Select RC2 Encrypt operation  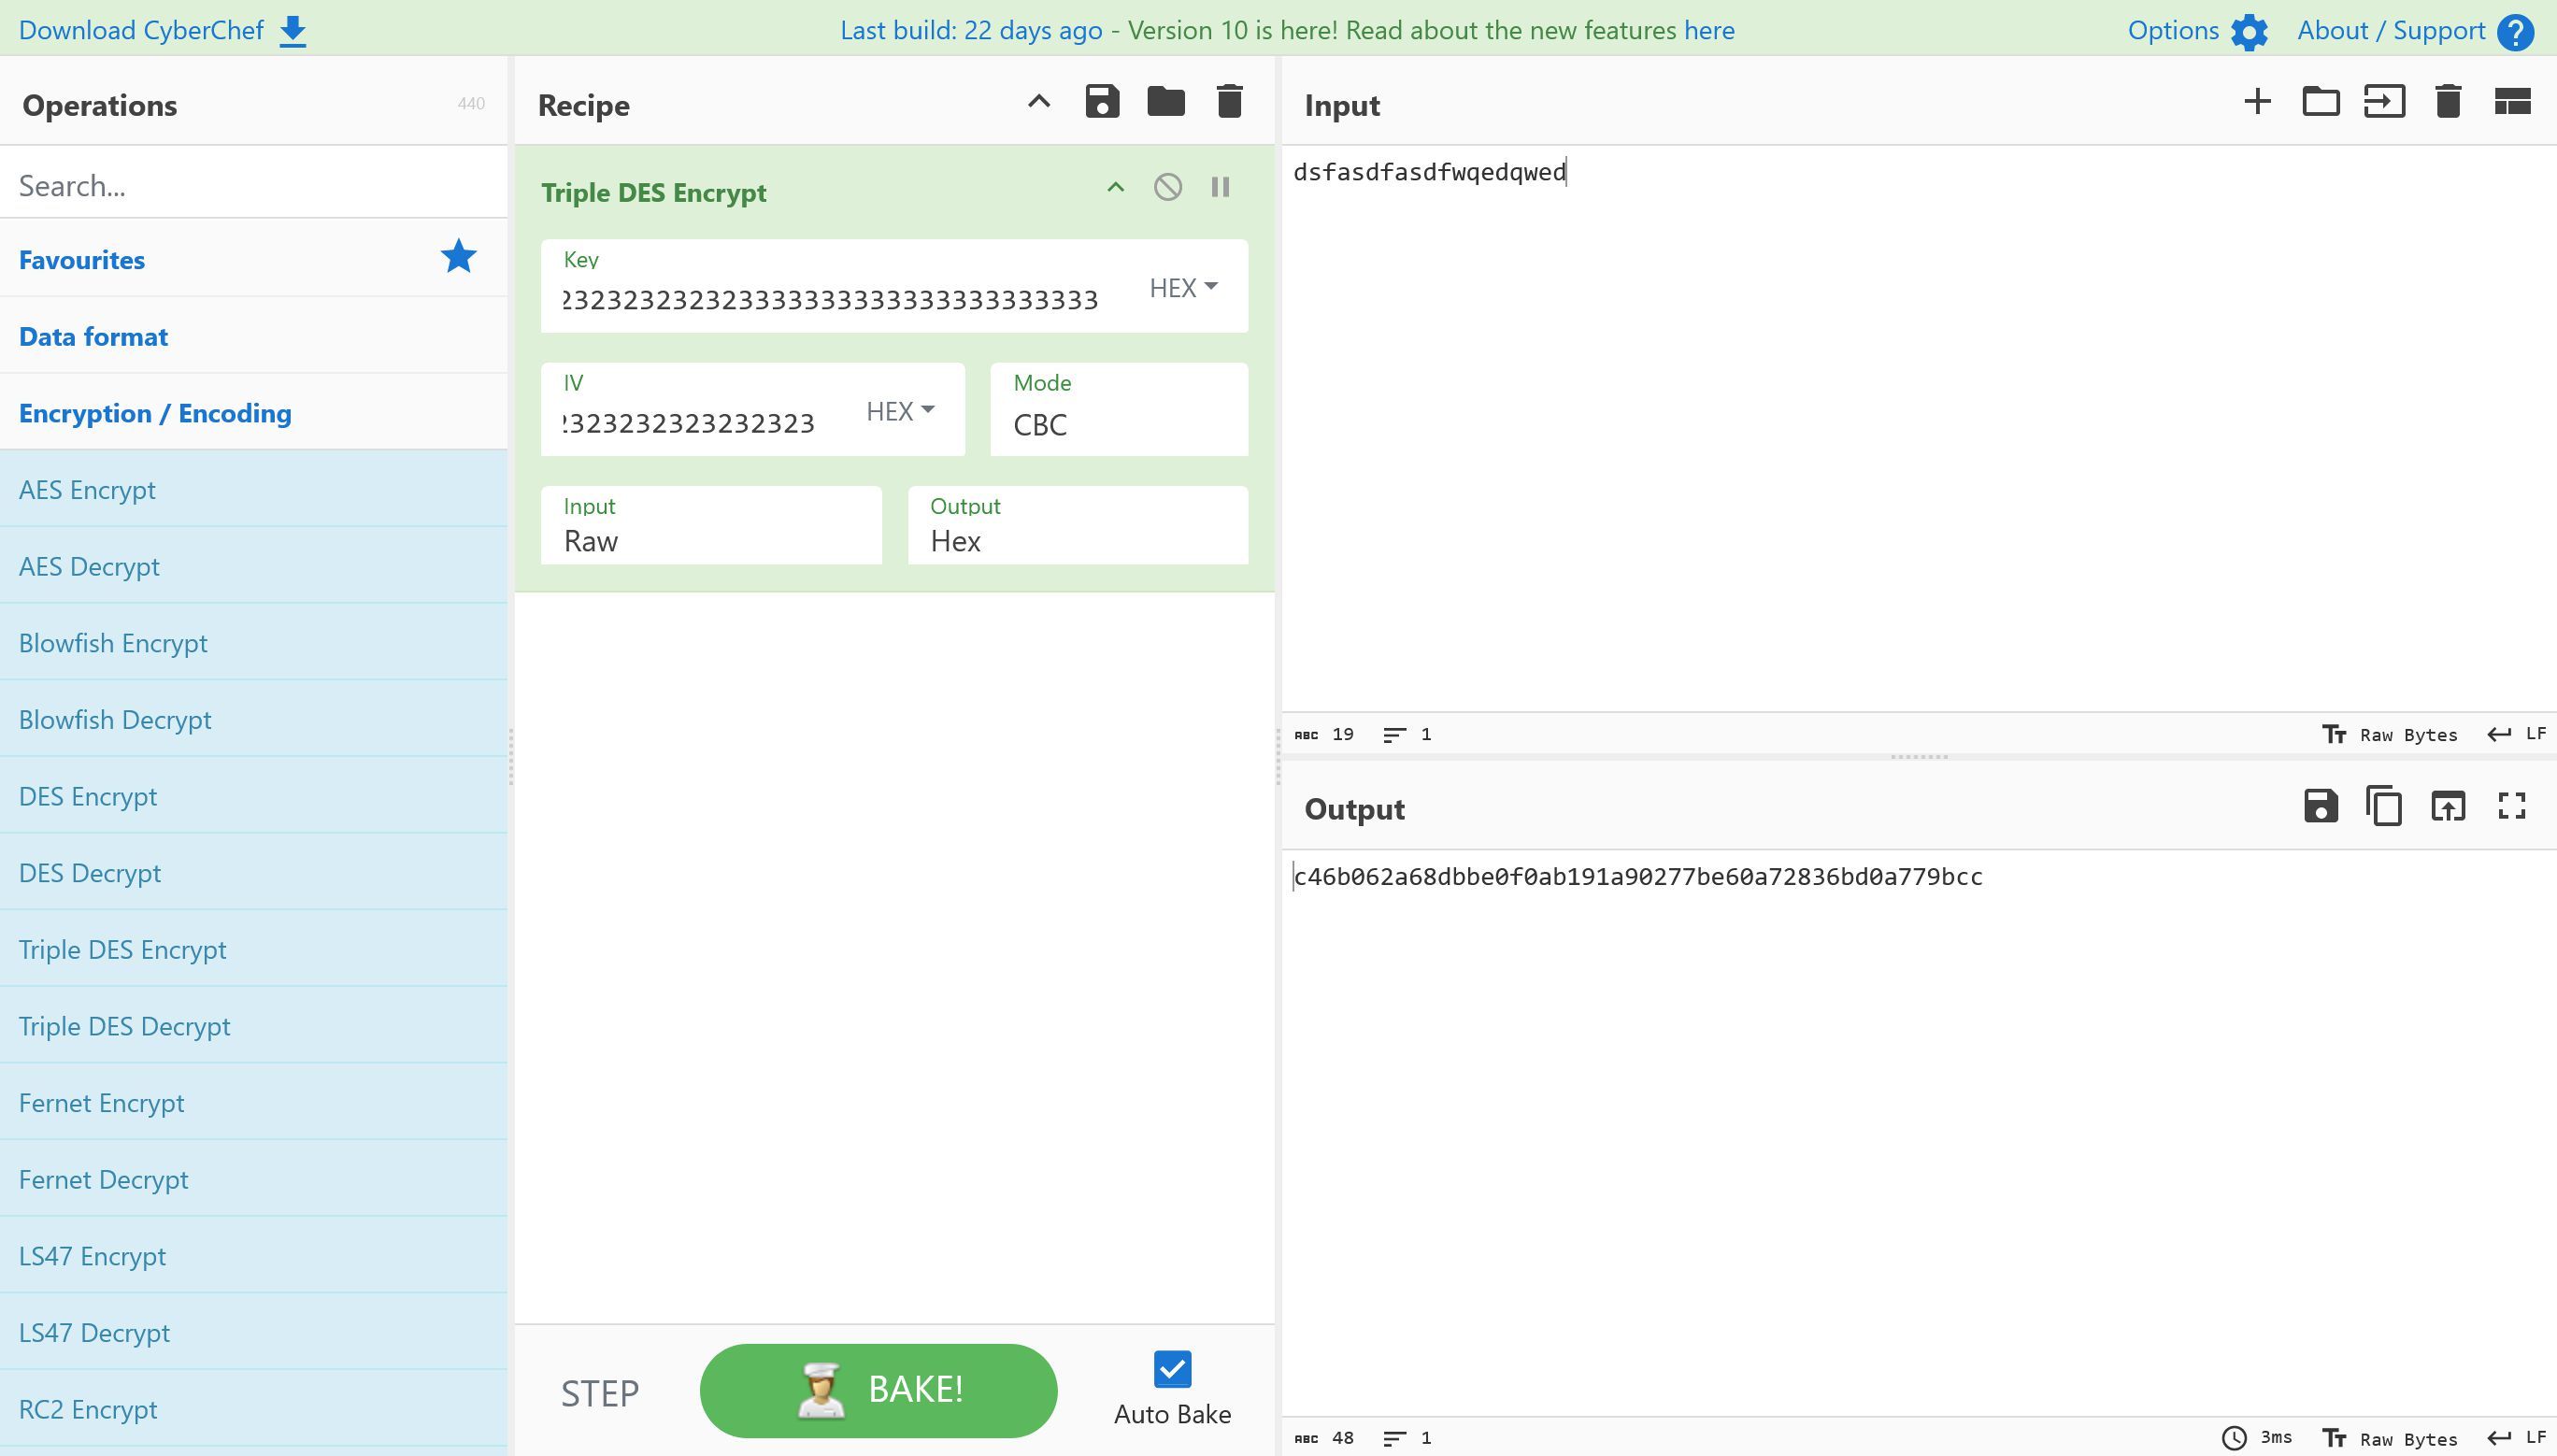pos(254,1410)
